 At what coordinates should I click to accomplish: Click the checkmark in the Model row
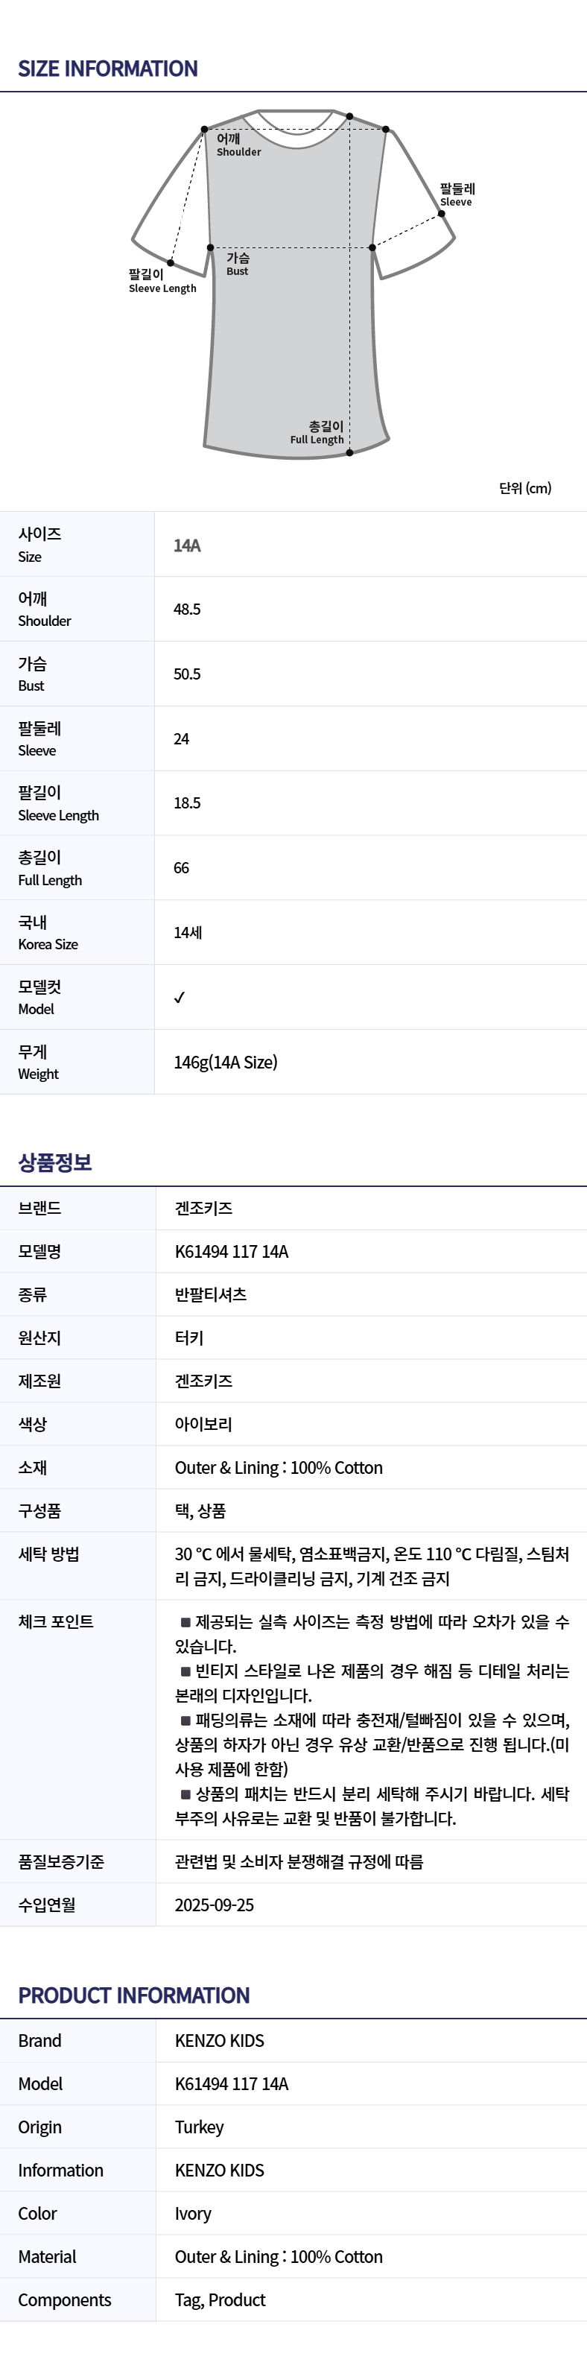point(180,997)
